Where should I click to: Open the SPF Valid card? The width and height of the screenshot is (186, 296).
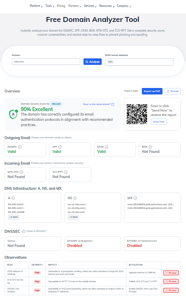click(70, 150)
